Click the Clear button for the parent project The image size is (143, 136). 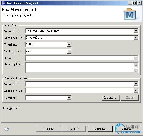coord(130,98)
